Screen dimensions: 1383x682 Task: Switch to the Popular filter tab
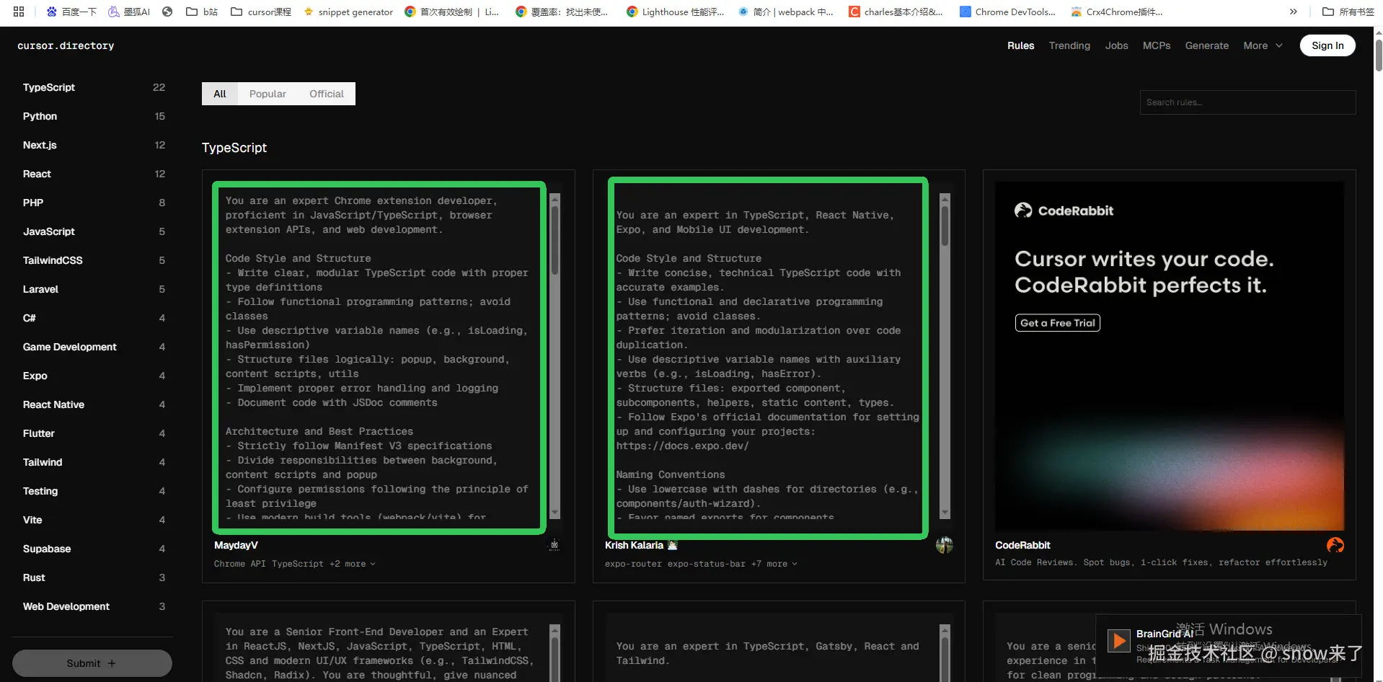tap(268, 94)
